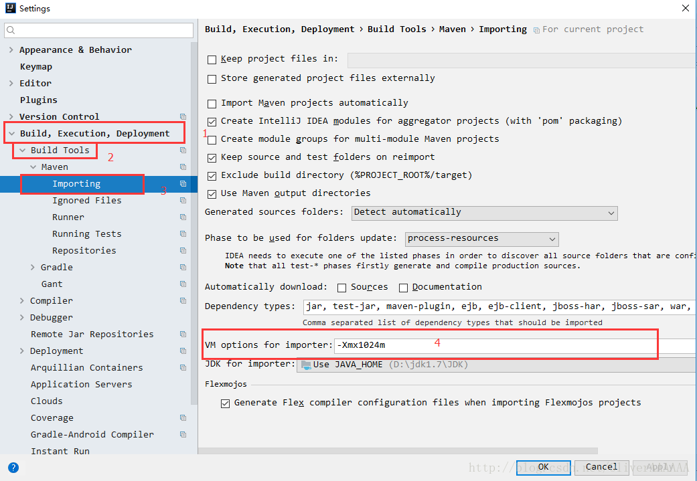This screenshot has height=481, width=697.
Task: Expand the Debugger node arrow
Action: click(x=22, y=318)
